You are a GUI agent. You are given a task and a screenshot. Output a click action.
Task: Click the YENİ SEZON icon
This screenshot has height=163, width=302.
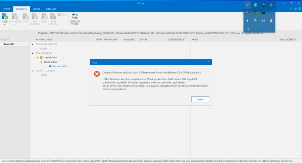point(53,16)
